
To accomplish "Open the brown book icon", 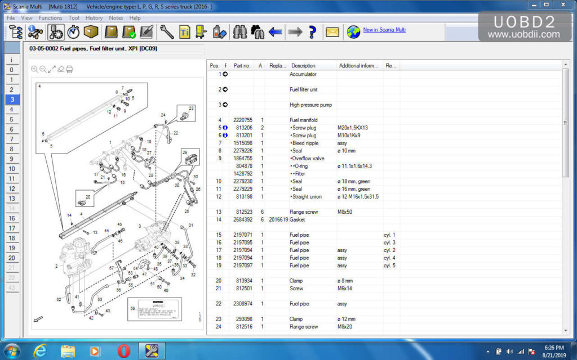I will [x=111, y=32].
